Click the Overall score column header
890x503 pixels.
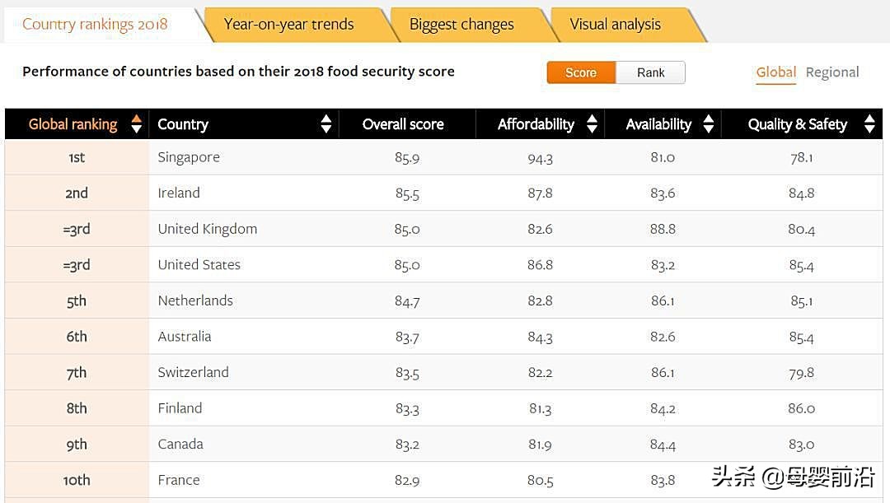[403, 124]
